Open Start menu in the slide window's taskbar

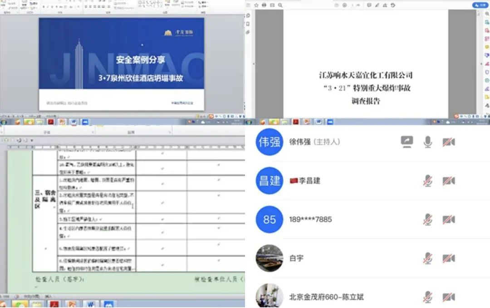pos(5,122)
